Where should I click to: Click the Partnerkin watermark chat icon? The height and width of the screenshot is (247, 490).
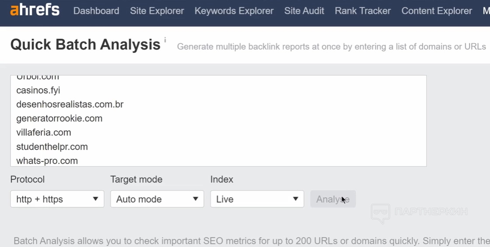380,213
